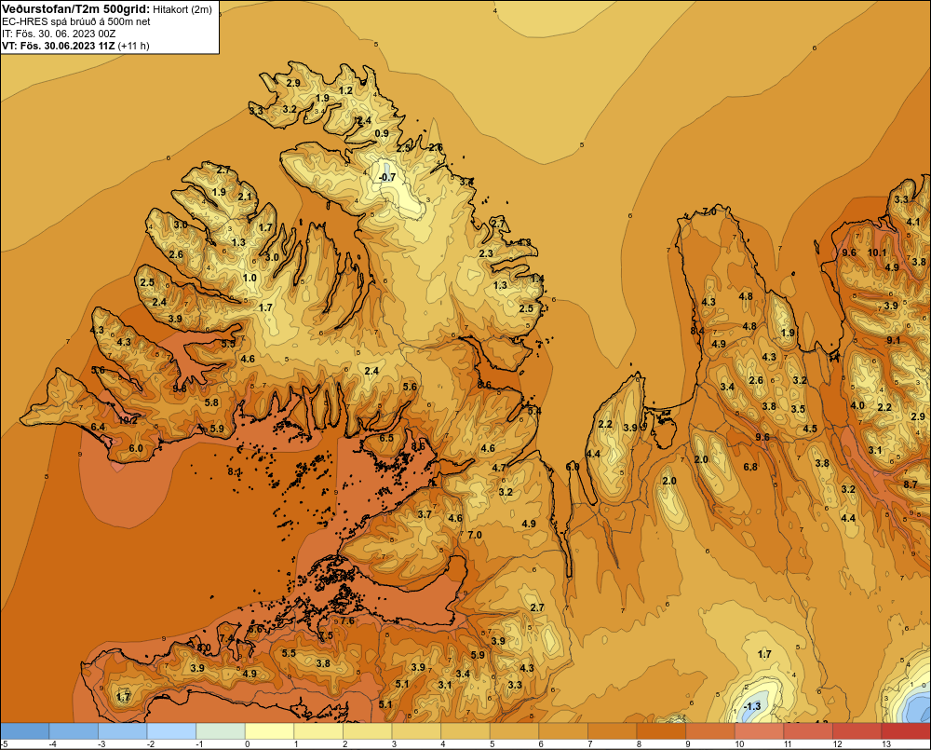931x750 pixels.
Task: Click the '3.7' temperature value
Action: tap(425, 514)
